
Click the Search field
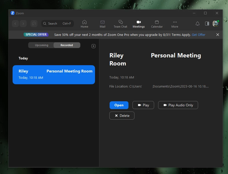pos(58,24)
